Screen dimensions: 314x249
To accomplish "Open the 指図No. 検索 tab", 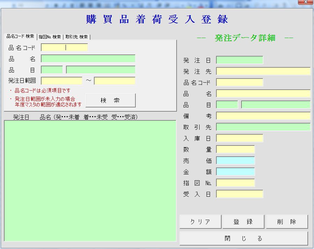I will point(50,37).
